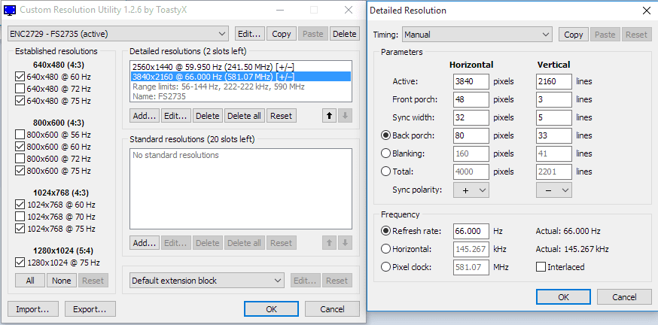Click Edit... next to the monitor dropdown
Image resolution: width=658 pixels, height=325 pixels.
pos(250,34)
